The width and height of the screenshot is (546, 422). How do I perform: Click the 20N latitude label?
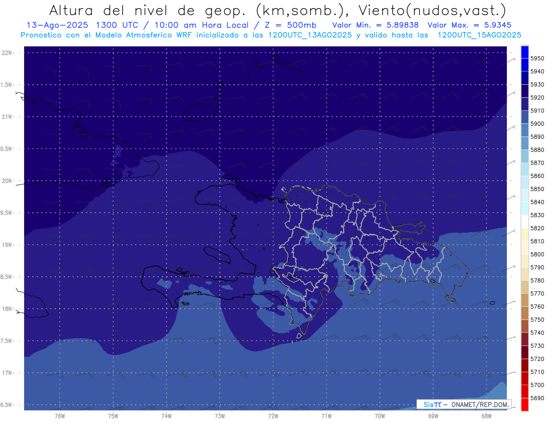click(7, 181)
